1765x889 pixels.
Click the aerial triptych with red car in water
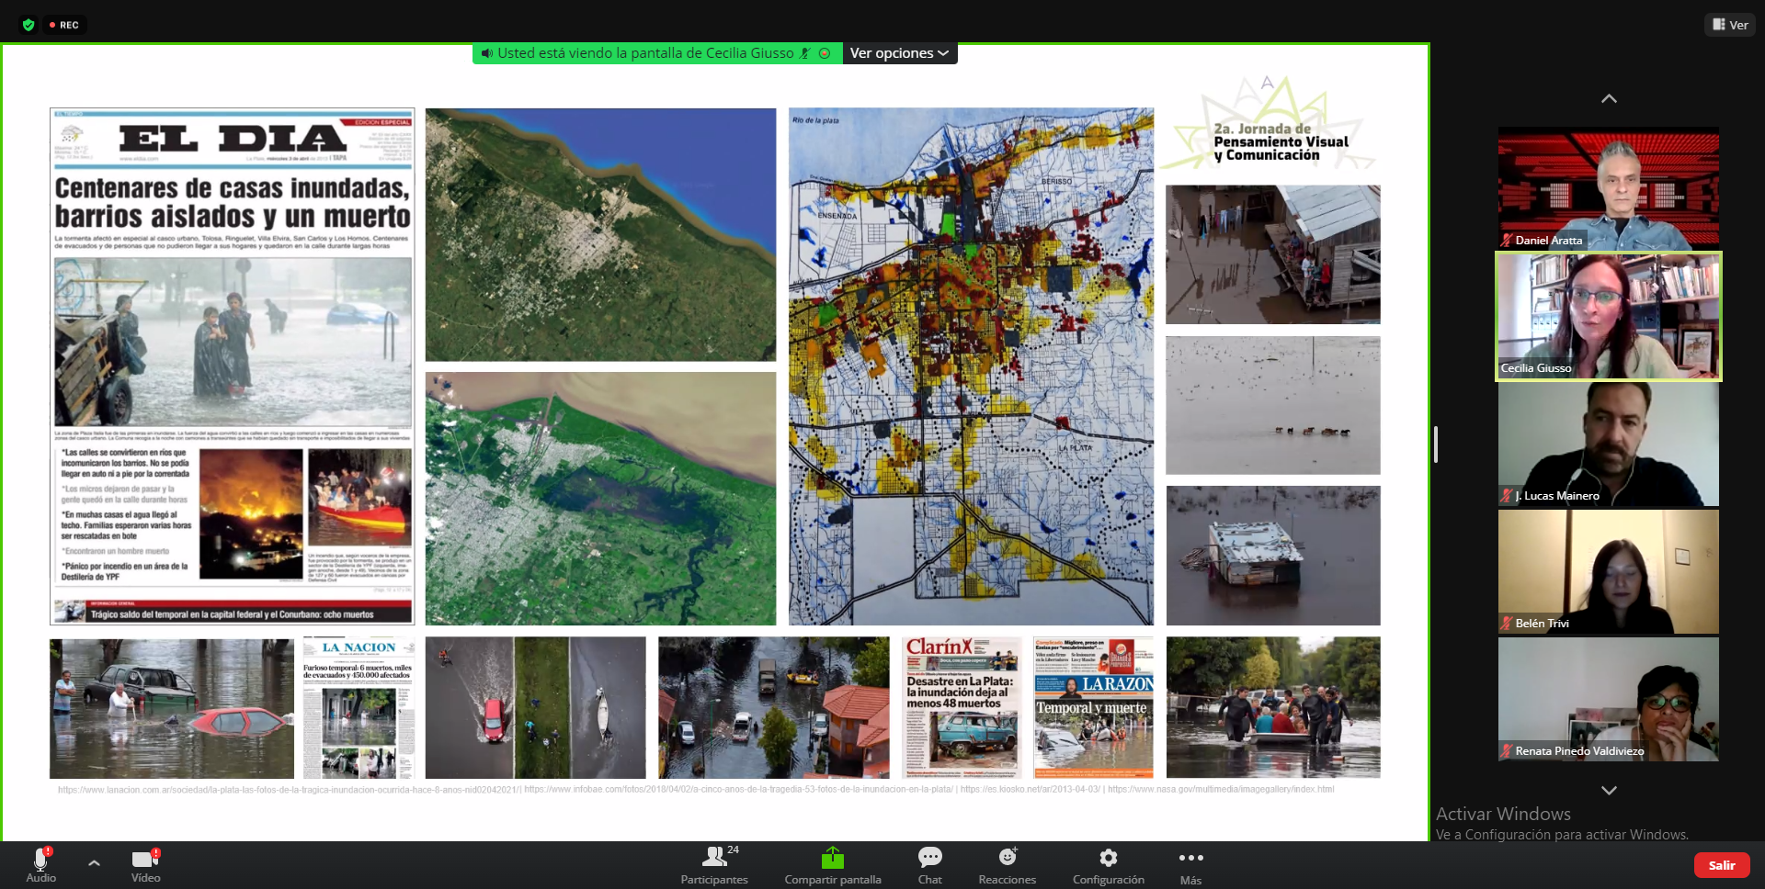[x=535, y=707]
